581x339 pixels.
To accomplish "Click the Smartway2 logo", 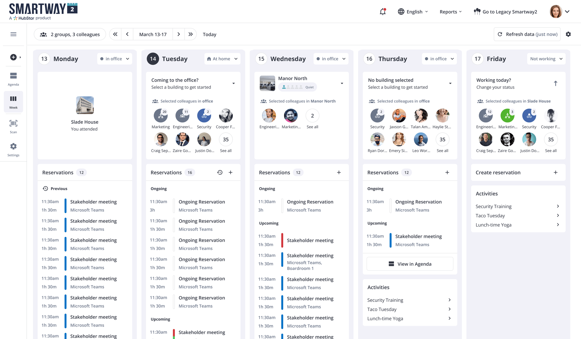I will point(43,12).
